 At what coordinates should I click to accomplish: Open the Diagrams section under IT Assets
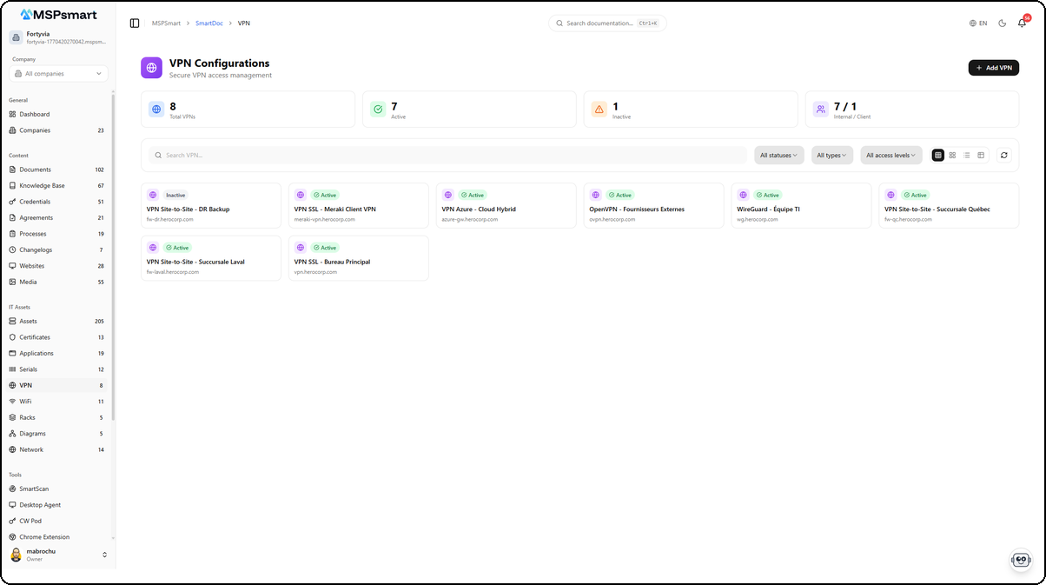(31, 433)
